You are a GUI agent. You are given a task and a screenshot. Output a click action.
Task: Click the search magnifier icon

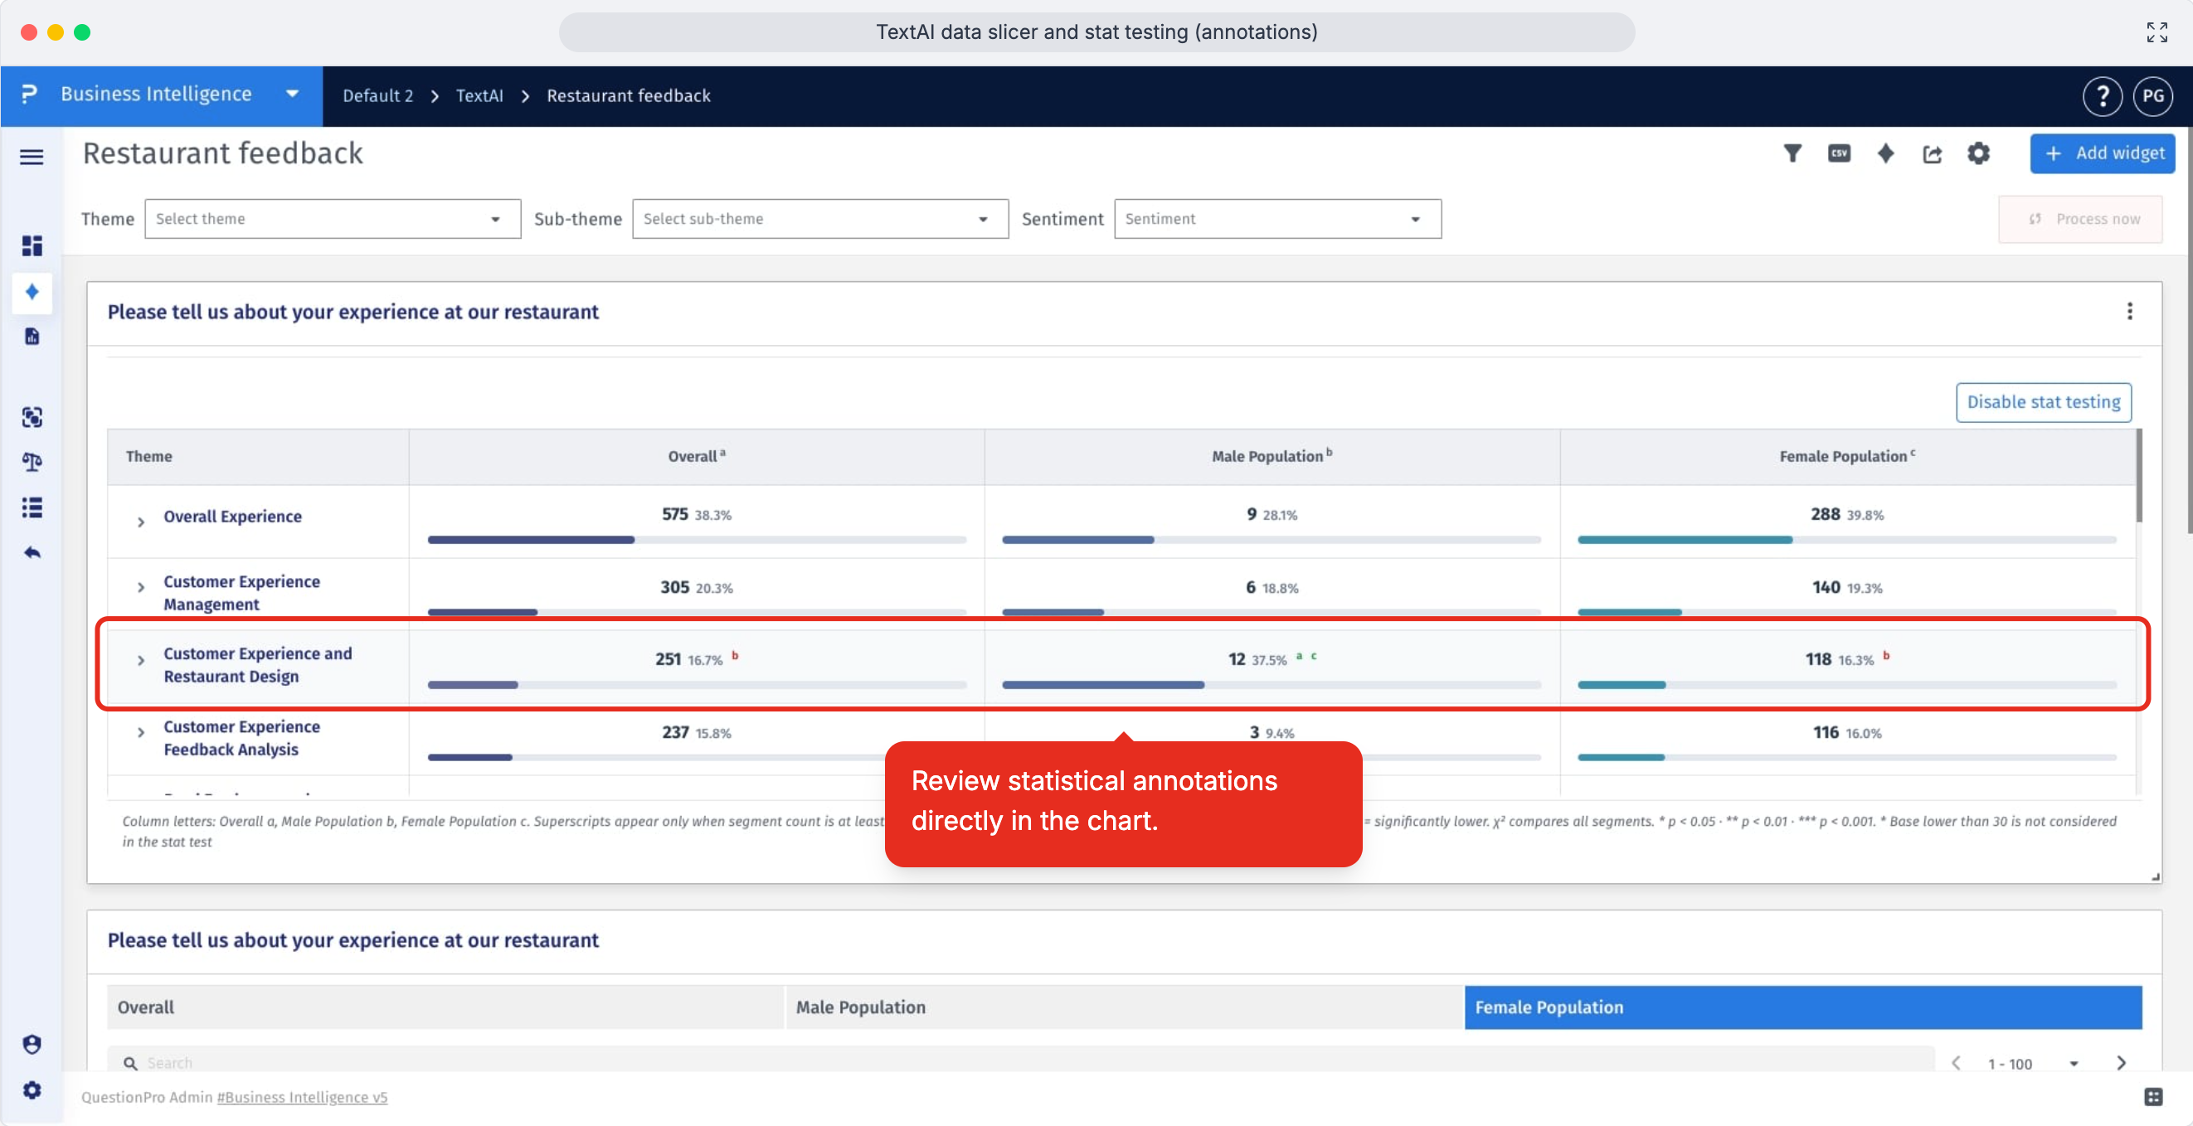[130, 1063]
